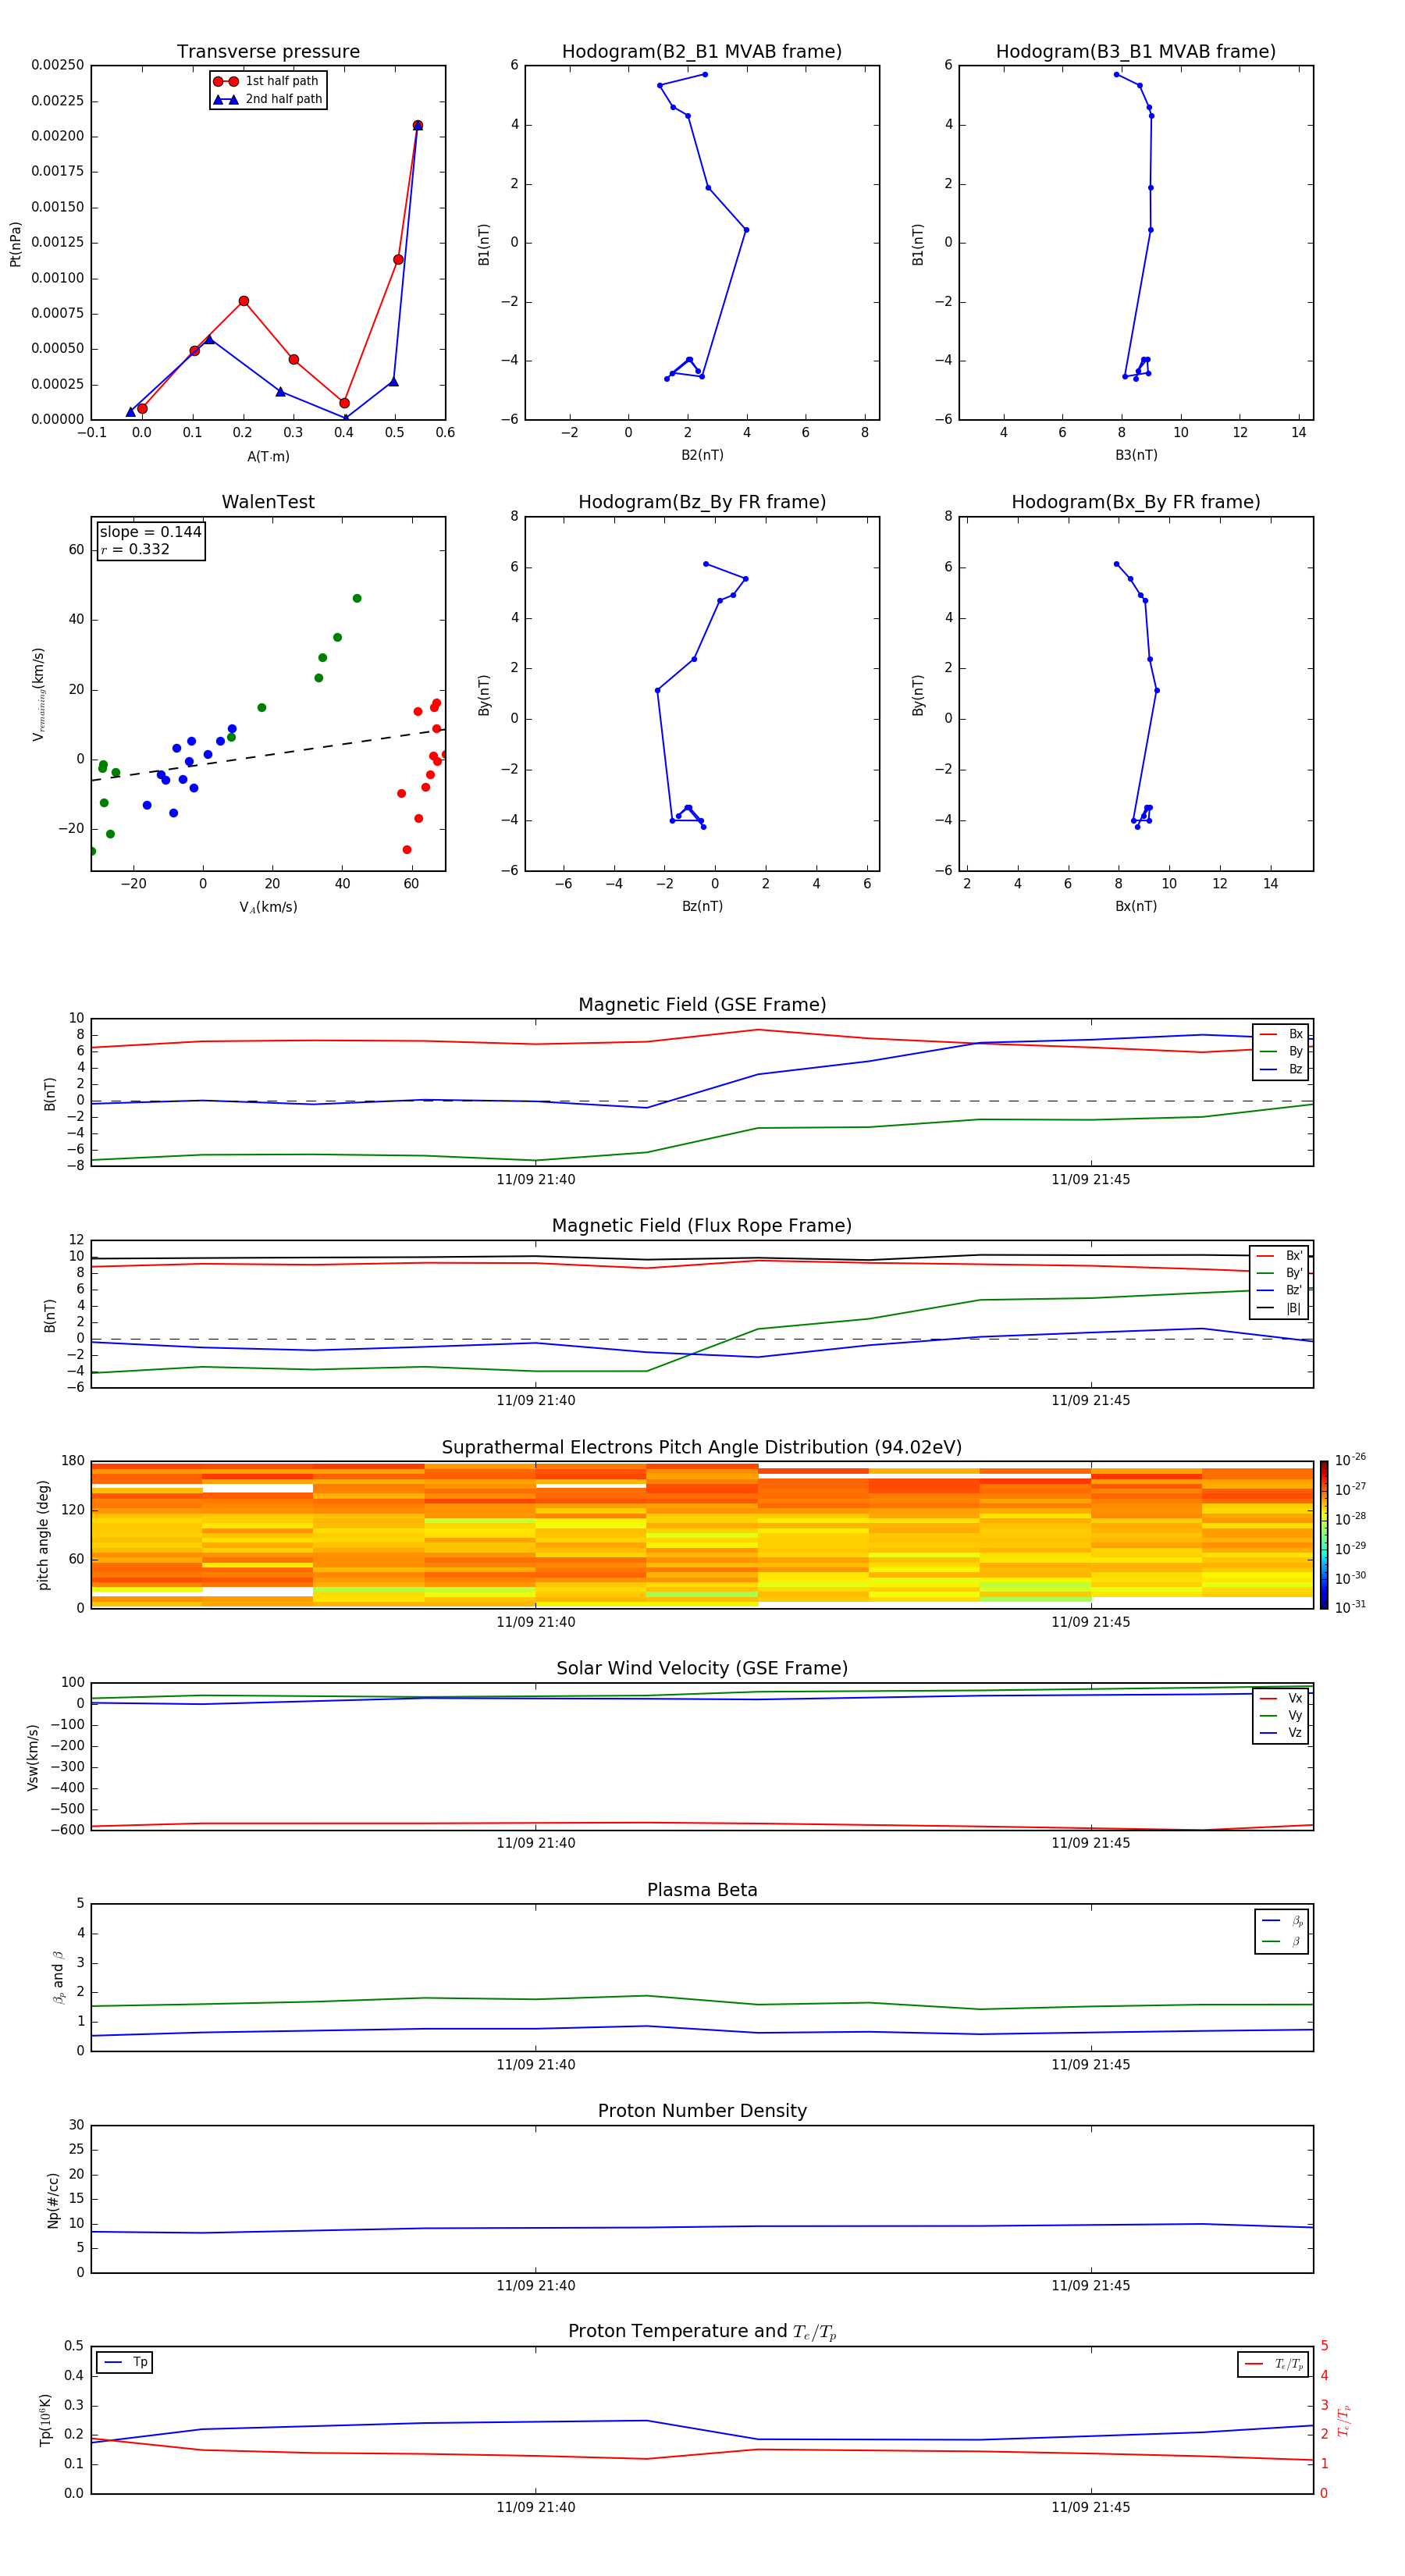Click the 'Vsw(km/s)' axis label
The width and height of the screenshot is (1405, 2576).
tap(32, 1757)
